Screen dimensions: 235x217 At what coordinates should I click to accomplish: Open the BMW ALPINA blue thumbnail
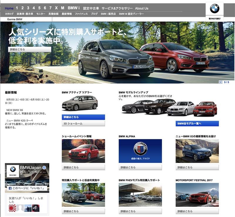(140, 151)
